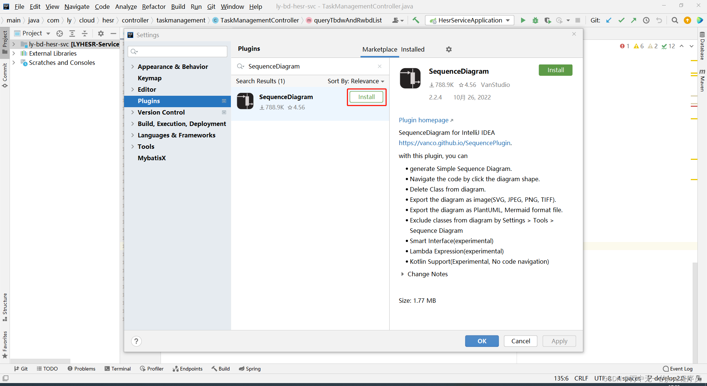Open the Window menu

(232, 7)
